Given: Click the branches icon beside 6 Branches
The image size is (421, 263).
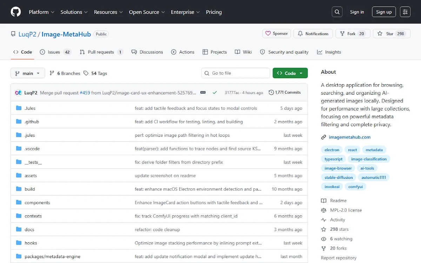Looking at the screenshot, I should click(x=52, y=73).
